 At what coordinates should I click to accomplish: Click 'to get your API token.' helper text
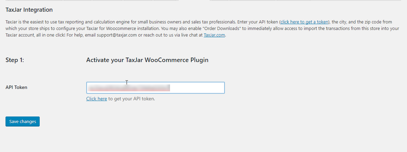tap(132, 99)
